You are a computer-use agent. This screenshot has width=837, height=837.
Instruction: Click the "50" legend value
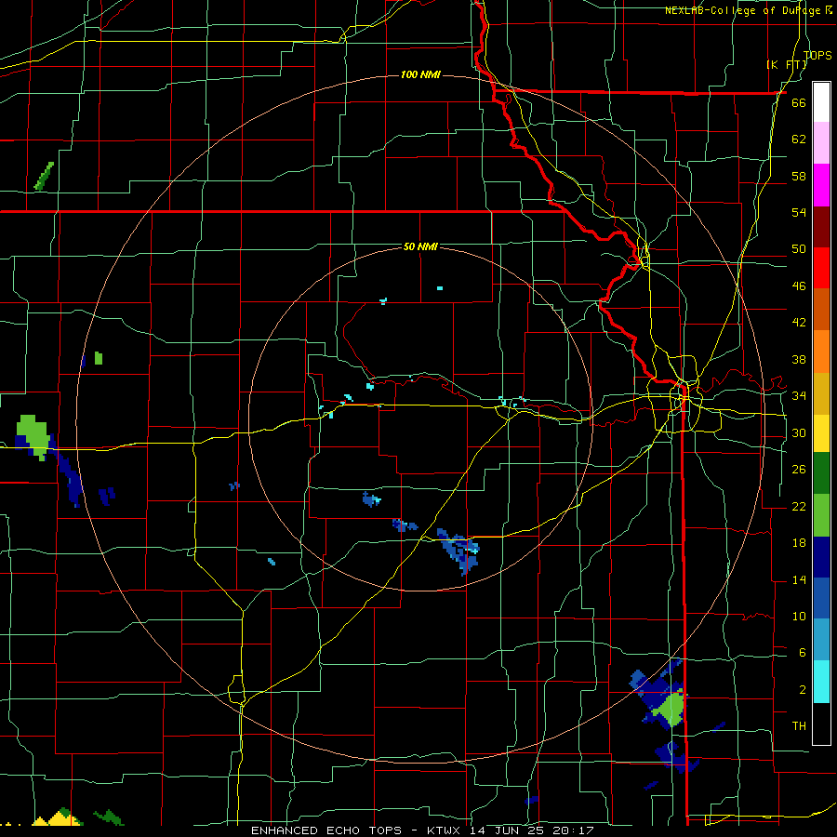pos(799,249)
